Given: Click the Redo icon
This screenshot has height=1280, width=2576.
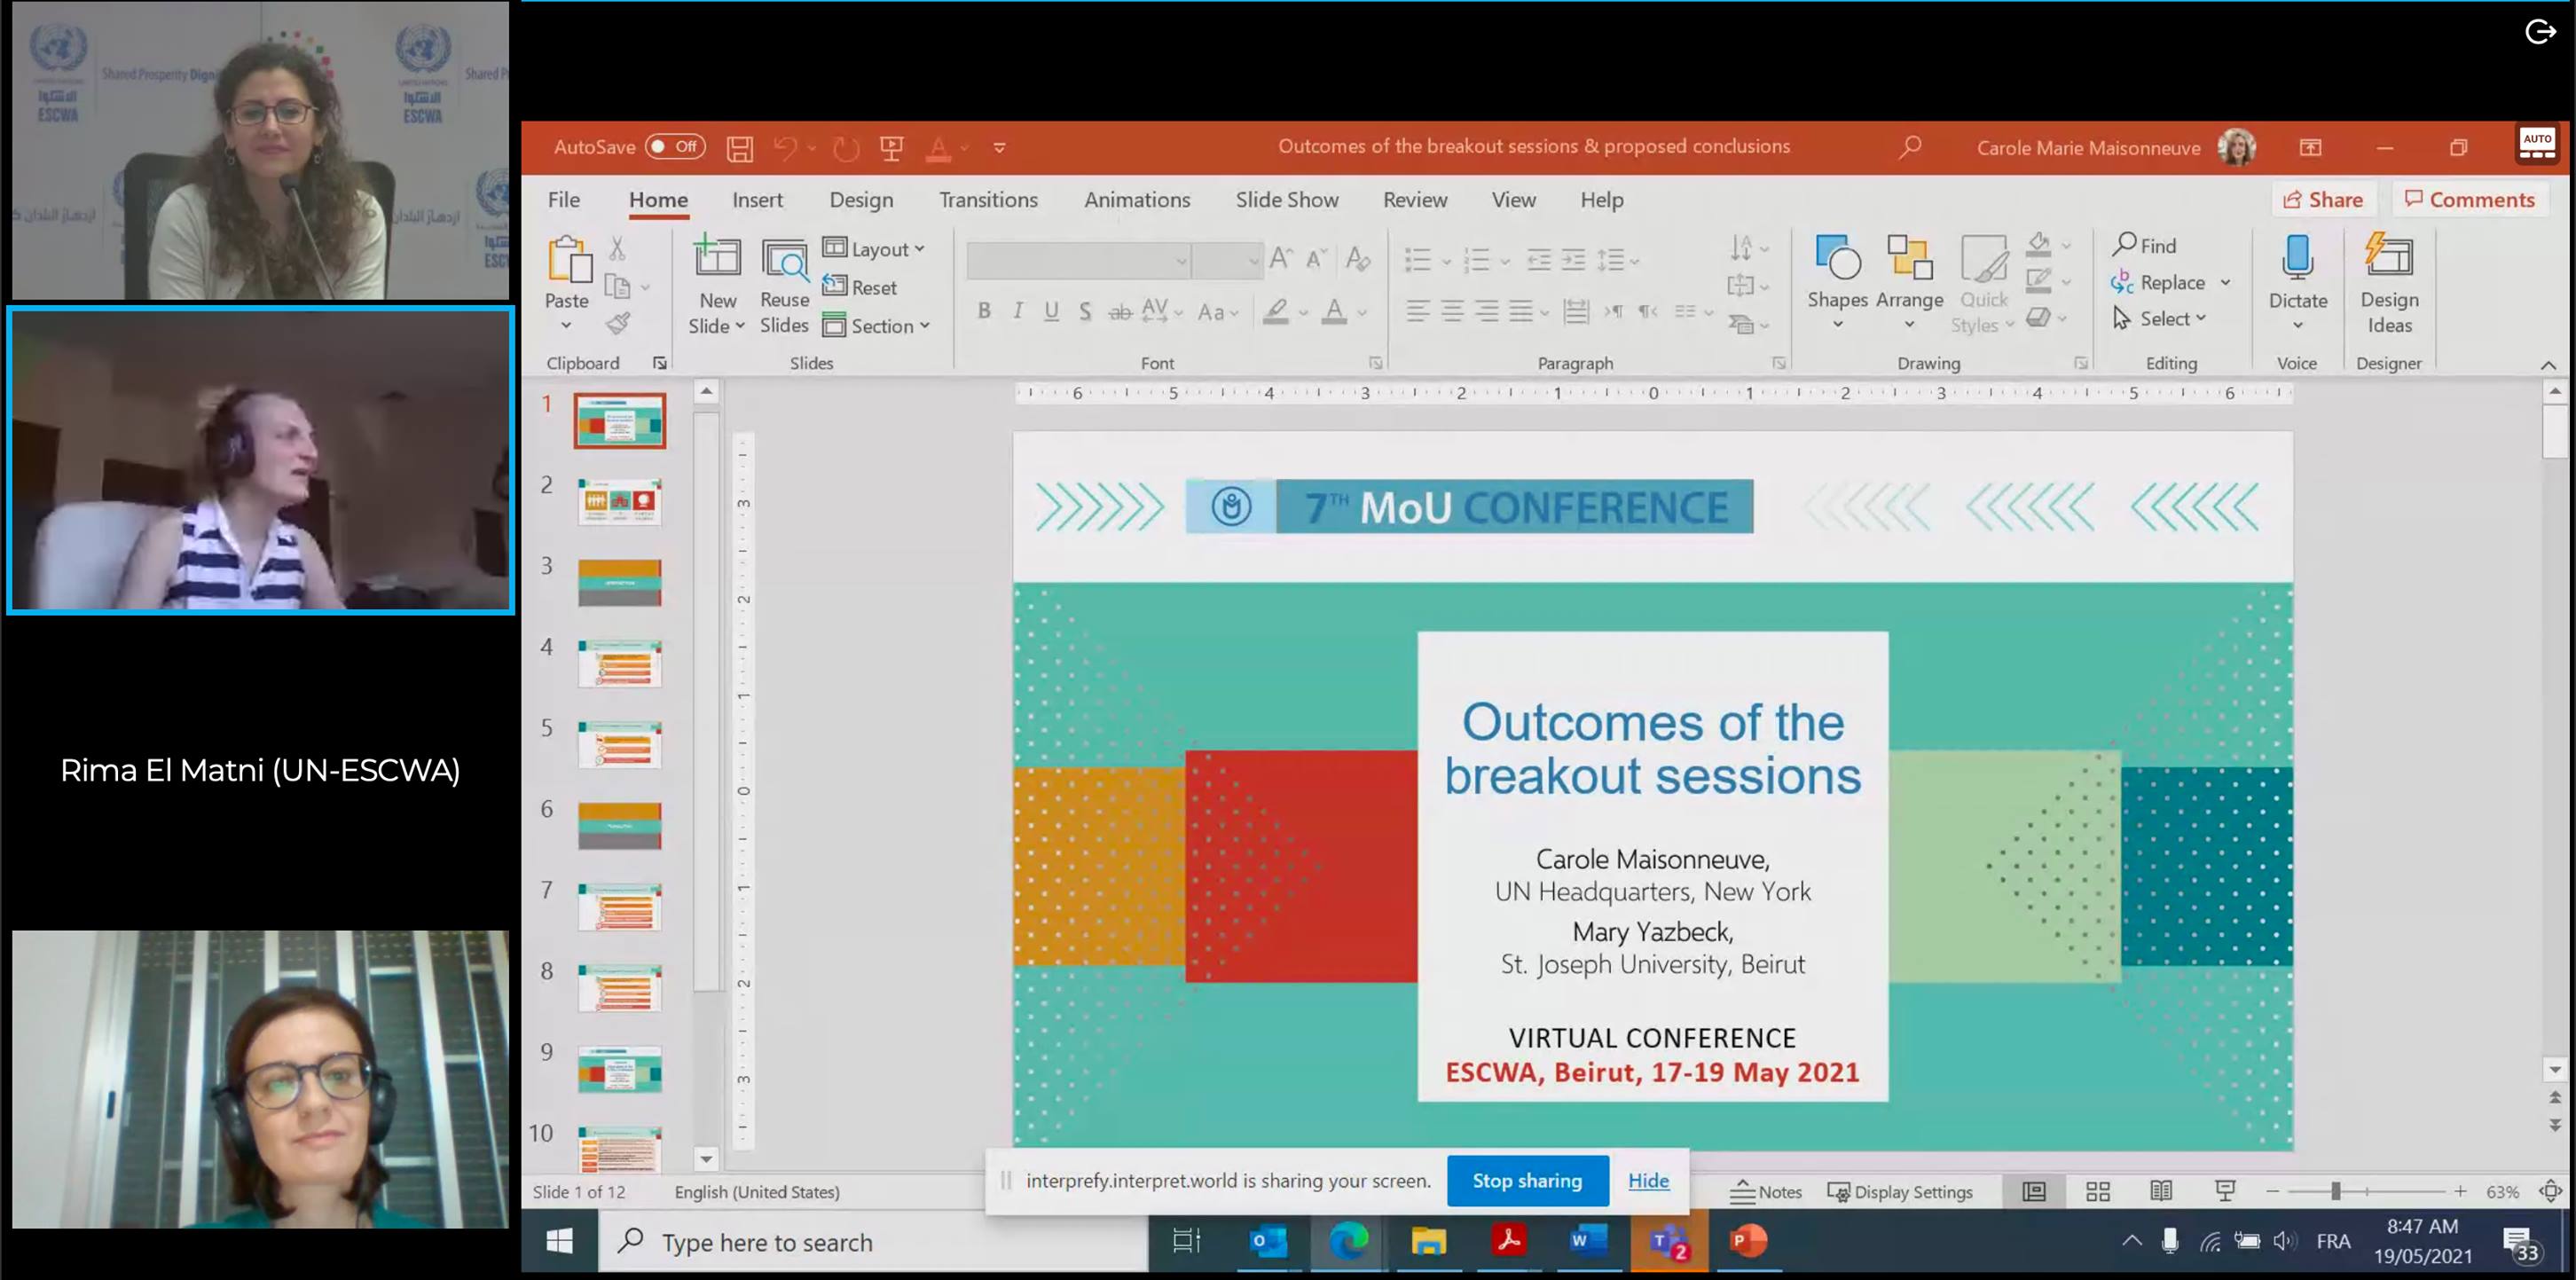Looking at the screenshot, I should click(x=846, y=148).
